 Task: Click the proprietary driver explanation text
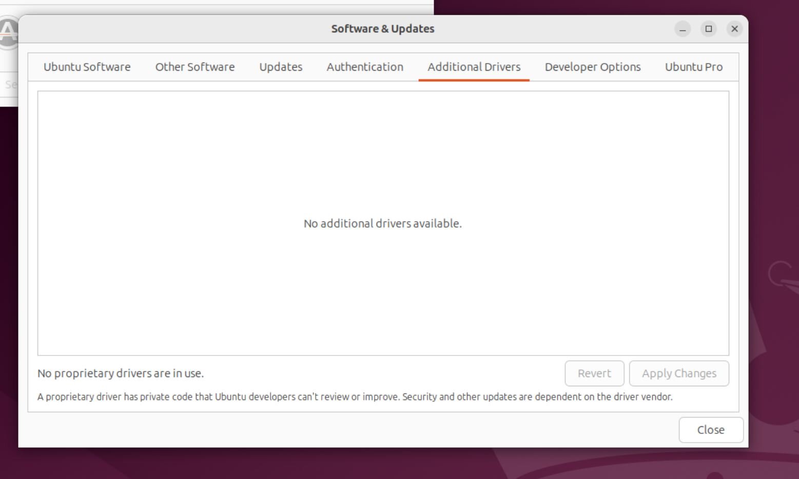coord(355,397)
